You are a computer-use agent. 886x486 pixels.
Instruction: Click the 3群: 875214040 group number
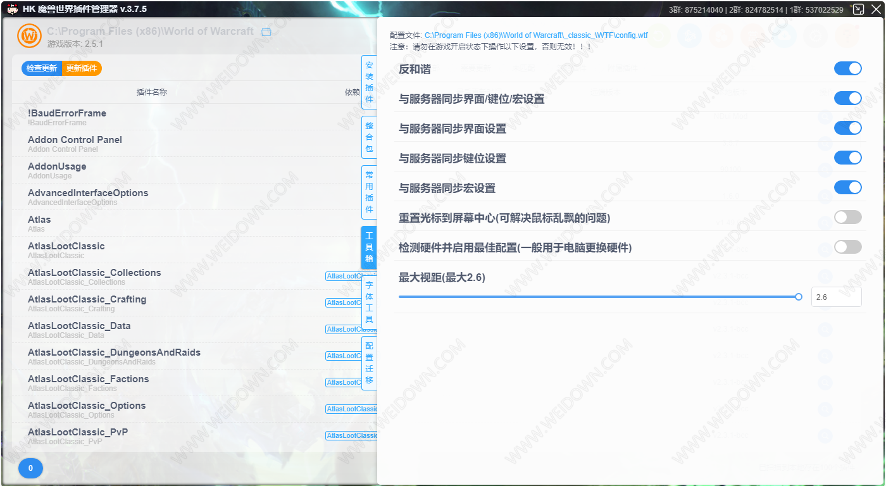696,9
